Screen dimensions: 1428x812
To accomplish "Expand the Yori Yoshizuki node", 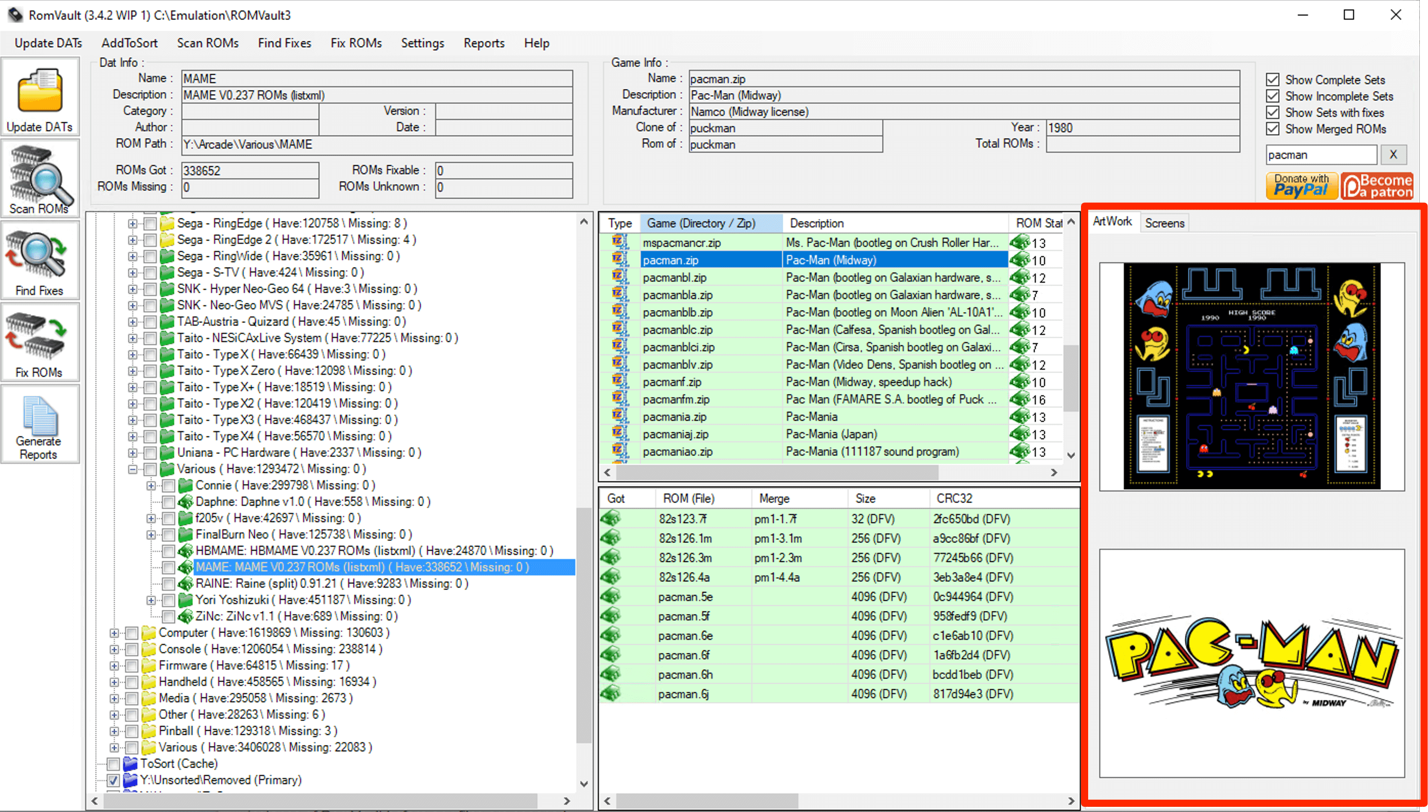I will click(150, 600).
